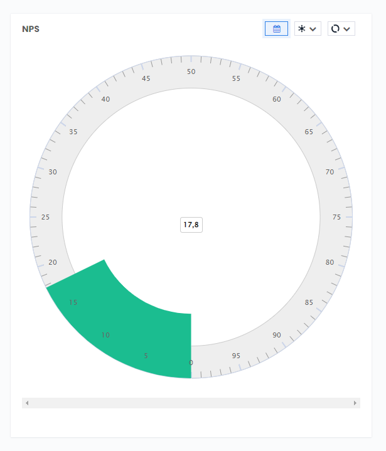Screen dimensions: 386x451
Task: Click the 65 tick label on gauge
Action: [309, 132]
